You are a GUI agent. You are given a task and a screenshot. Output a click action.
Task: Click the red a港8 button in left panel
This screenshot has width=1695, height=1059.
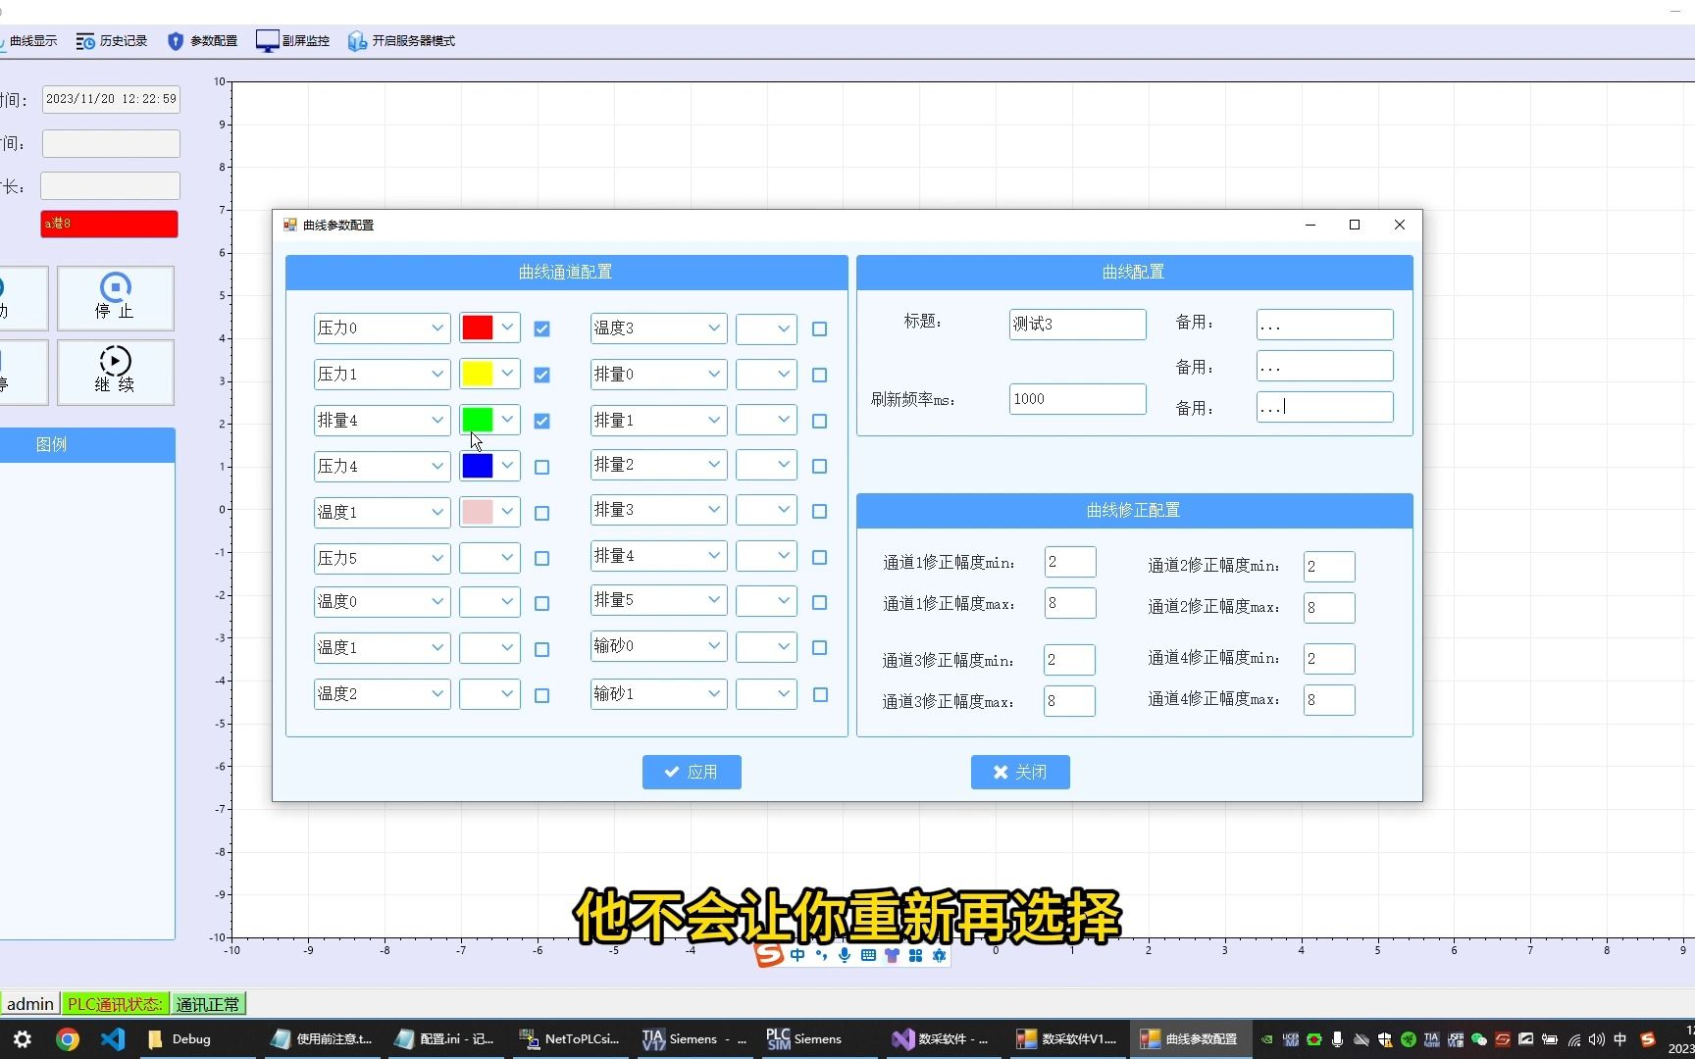coord(109,224)
